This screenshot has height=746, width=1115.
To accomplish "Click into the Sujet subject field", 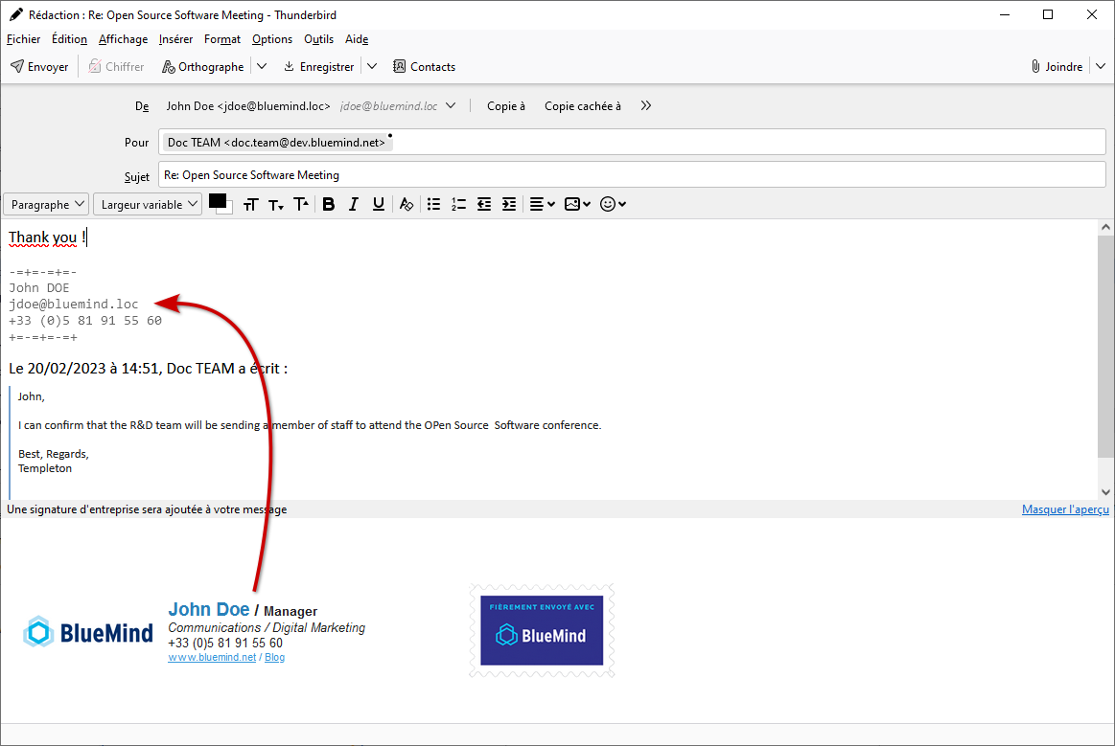I will (x=631, y=175).
